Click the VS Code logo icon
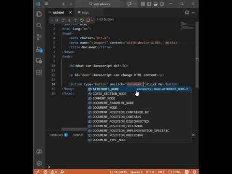This screenshot has height=174, width=232. [38, 3]
